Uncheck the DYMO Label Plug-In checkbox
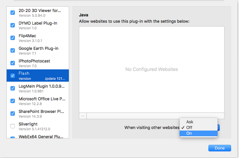 click(13, 25)
